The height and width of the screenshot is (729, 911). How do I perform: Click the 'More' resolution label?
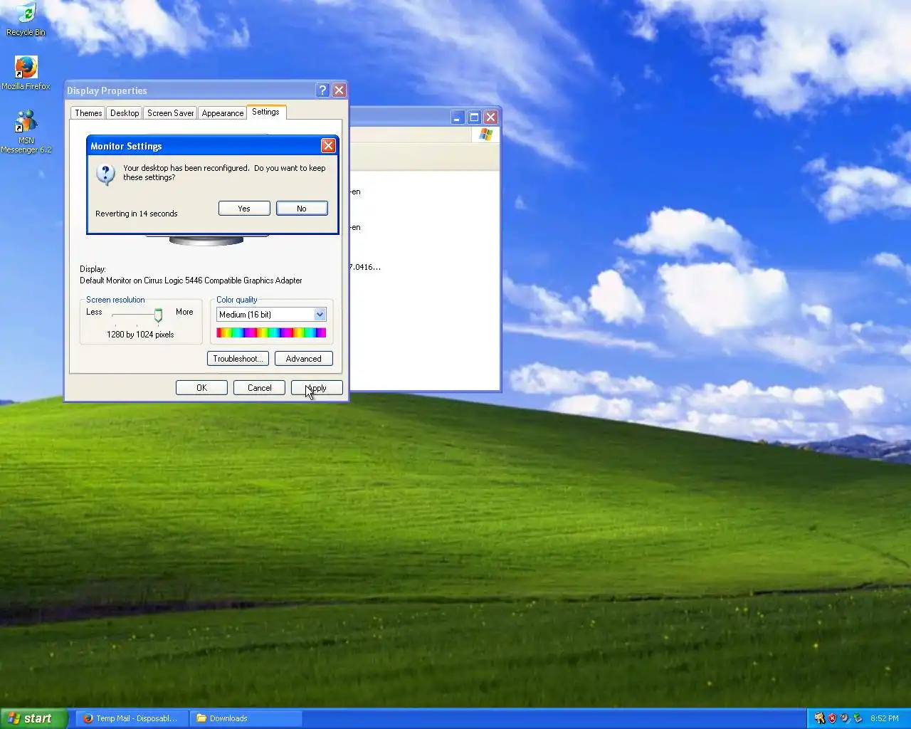(184, 312)
